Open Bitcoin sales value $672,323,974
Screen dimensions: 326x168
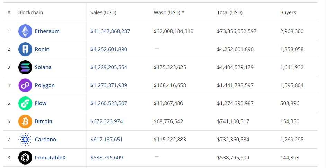point(107,121)
